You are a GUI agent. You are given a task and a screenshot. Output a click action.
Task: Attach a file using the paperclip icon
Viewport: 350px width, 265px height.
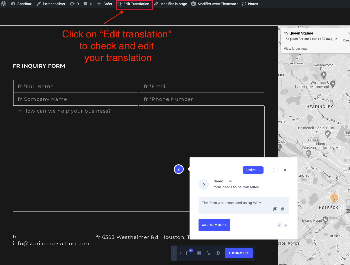(x=283, y=209)
